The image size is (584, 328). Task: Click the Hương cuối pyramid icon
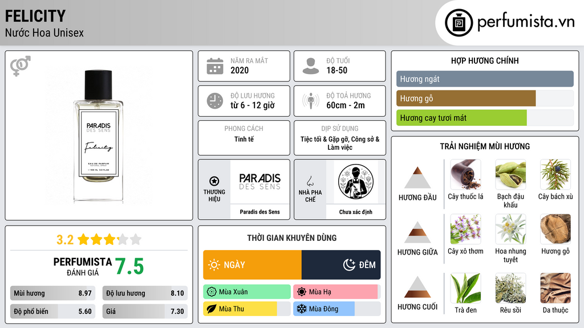pyautogui.click(x=417, y=287)
